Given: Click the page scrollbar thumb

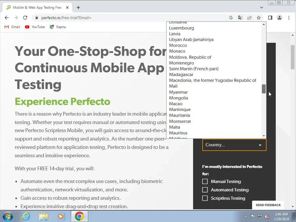Looking at the screenshot, I should pyautogui.click(x=293, y=57).
